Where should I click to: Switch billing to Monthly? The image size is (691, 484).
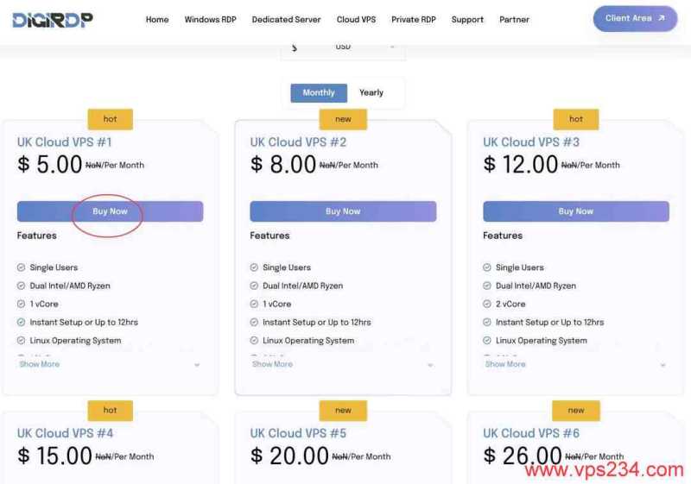319,93
